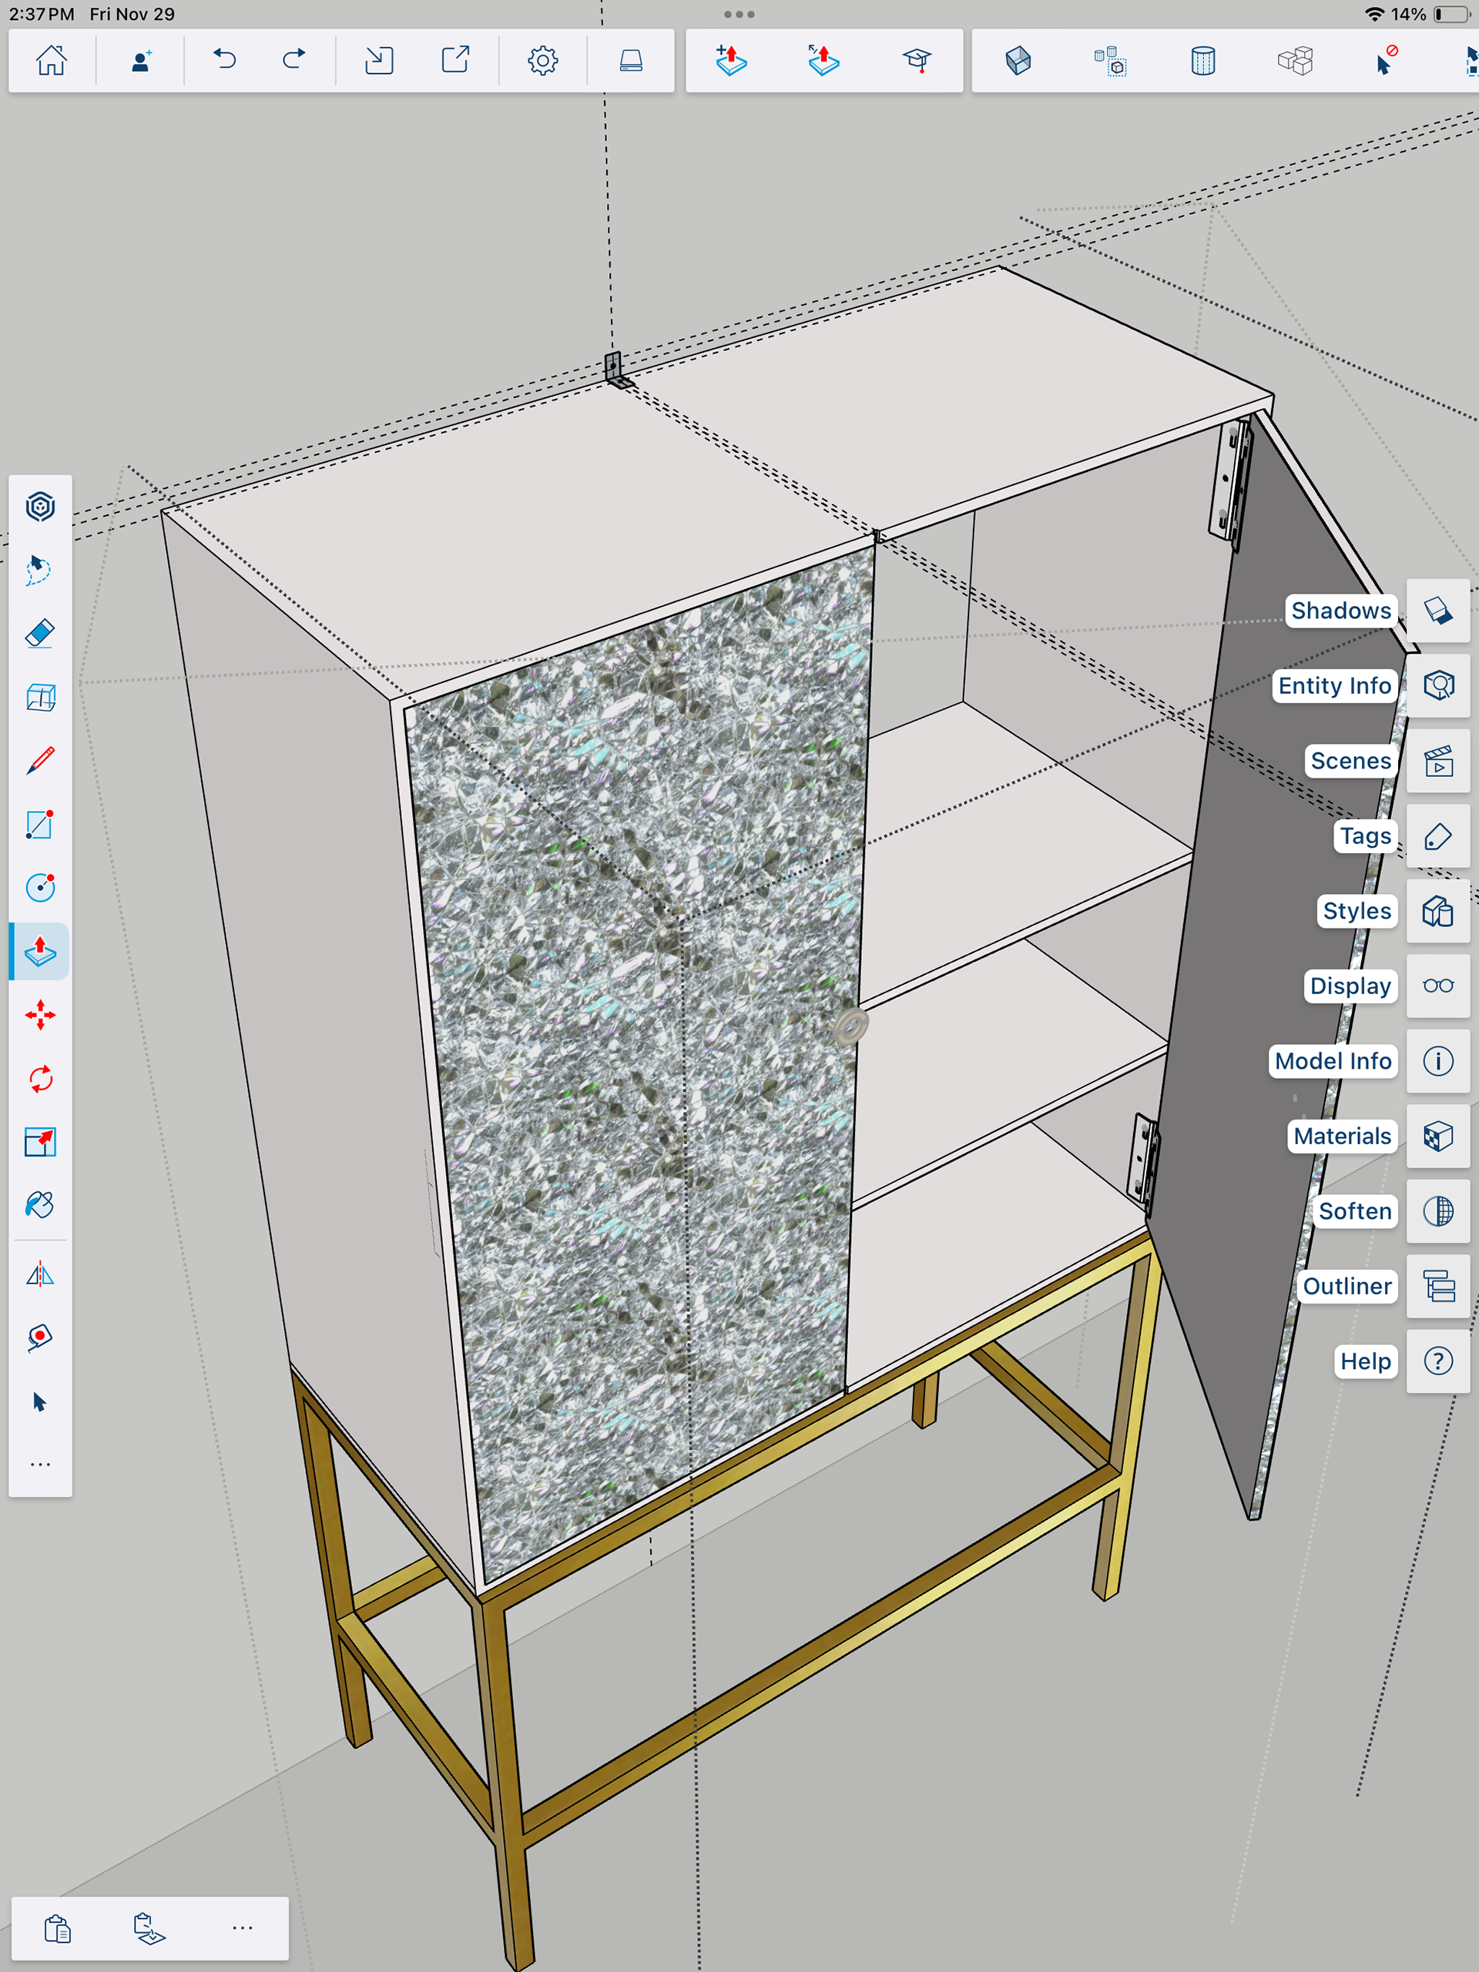Select the Eraser tool

click(40, 634)
